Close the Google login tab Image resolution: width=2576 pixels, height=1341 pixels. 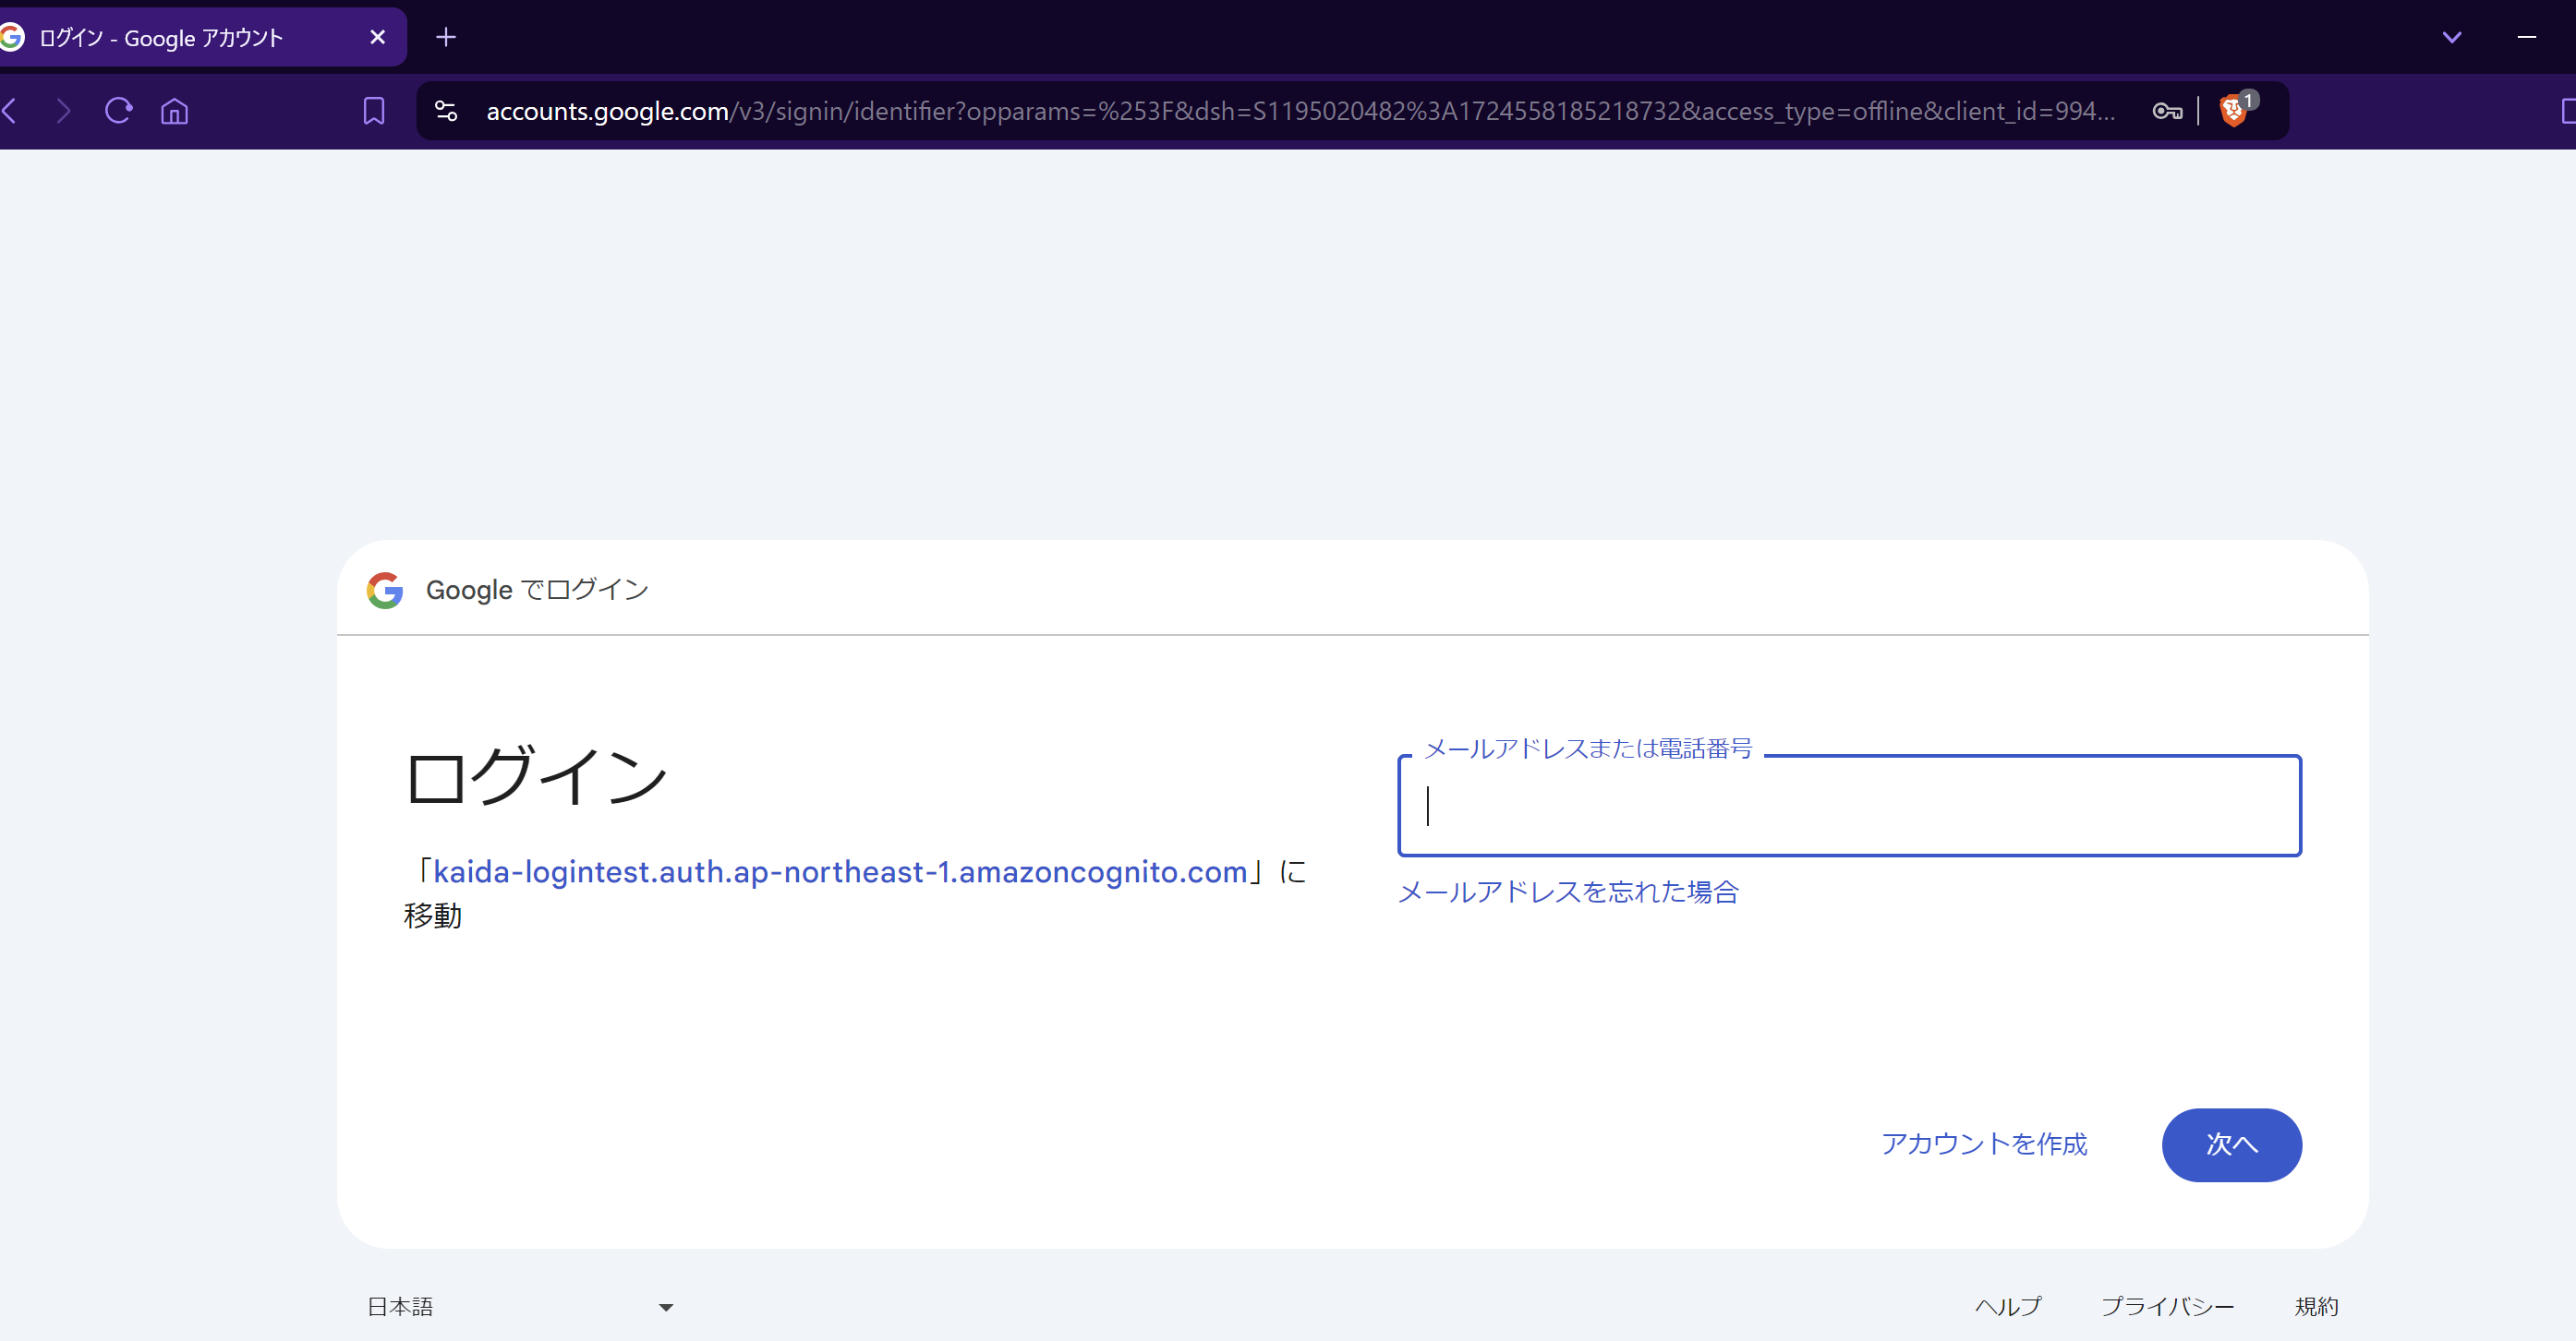click(x=377, y=38)
